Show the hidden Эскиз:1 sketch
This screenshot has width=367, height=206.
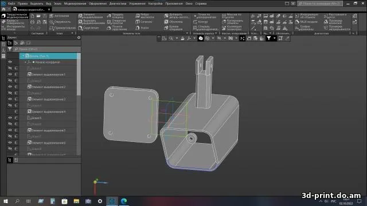point(10,68)
